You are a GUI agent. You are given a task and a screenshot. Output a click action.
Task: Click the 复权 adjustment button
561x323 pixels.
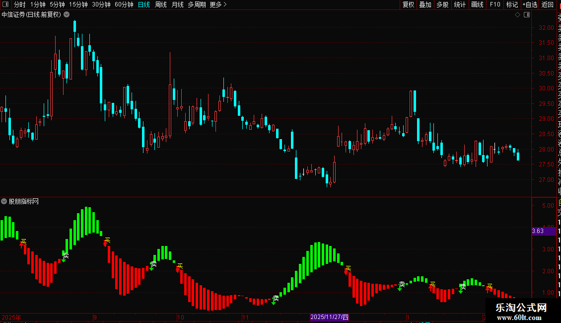click(x=408, y=4)
